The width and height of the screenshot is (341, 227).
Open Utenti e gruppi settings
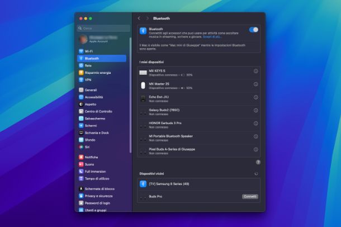tap(102, 210)
